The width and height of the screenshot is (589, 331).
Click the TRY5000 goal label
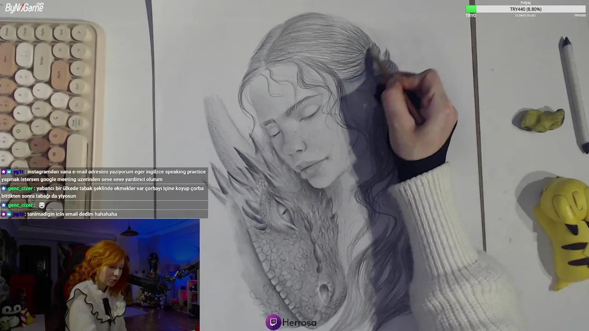coord(580,16)
